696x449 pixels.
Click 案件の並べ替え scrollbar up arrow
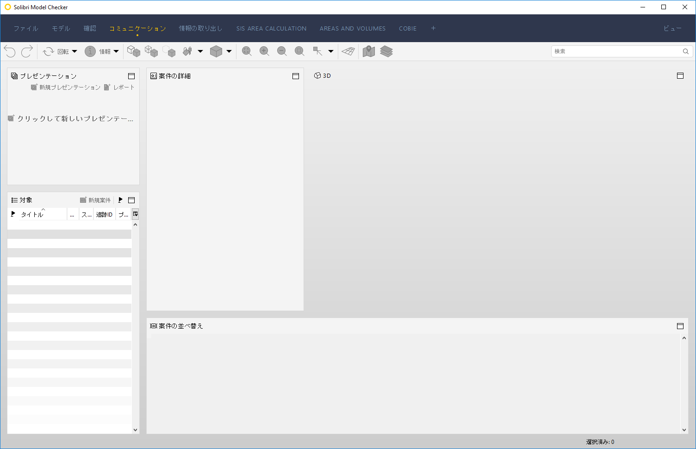point(684,338)
